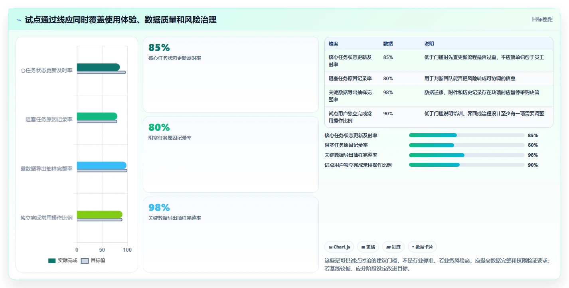Click the chart axis label 键数据导出抽样完整率
This screenshot has height=288, width=569.
(x=47, y=169)
